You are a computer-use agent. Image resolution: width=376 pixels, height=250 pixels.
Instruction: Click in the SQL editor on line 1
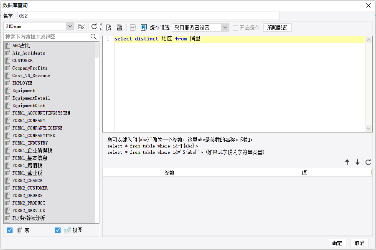240,39
